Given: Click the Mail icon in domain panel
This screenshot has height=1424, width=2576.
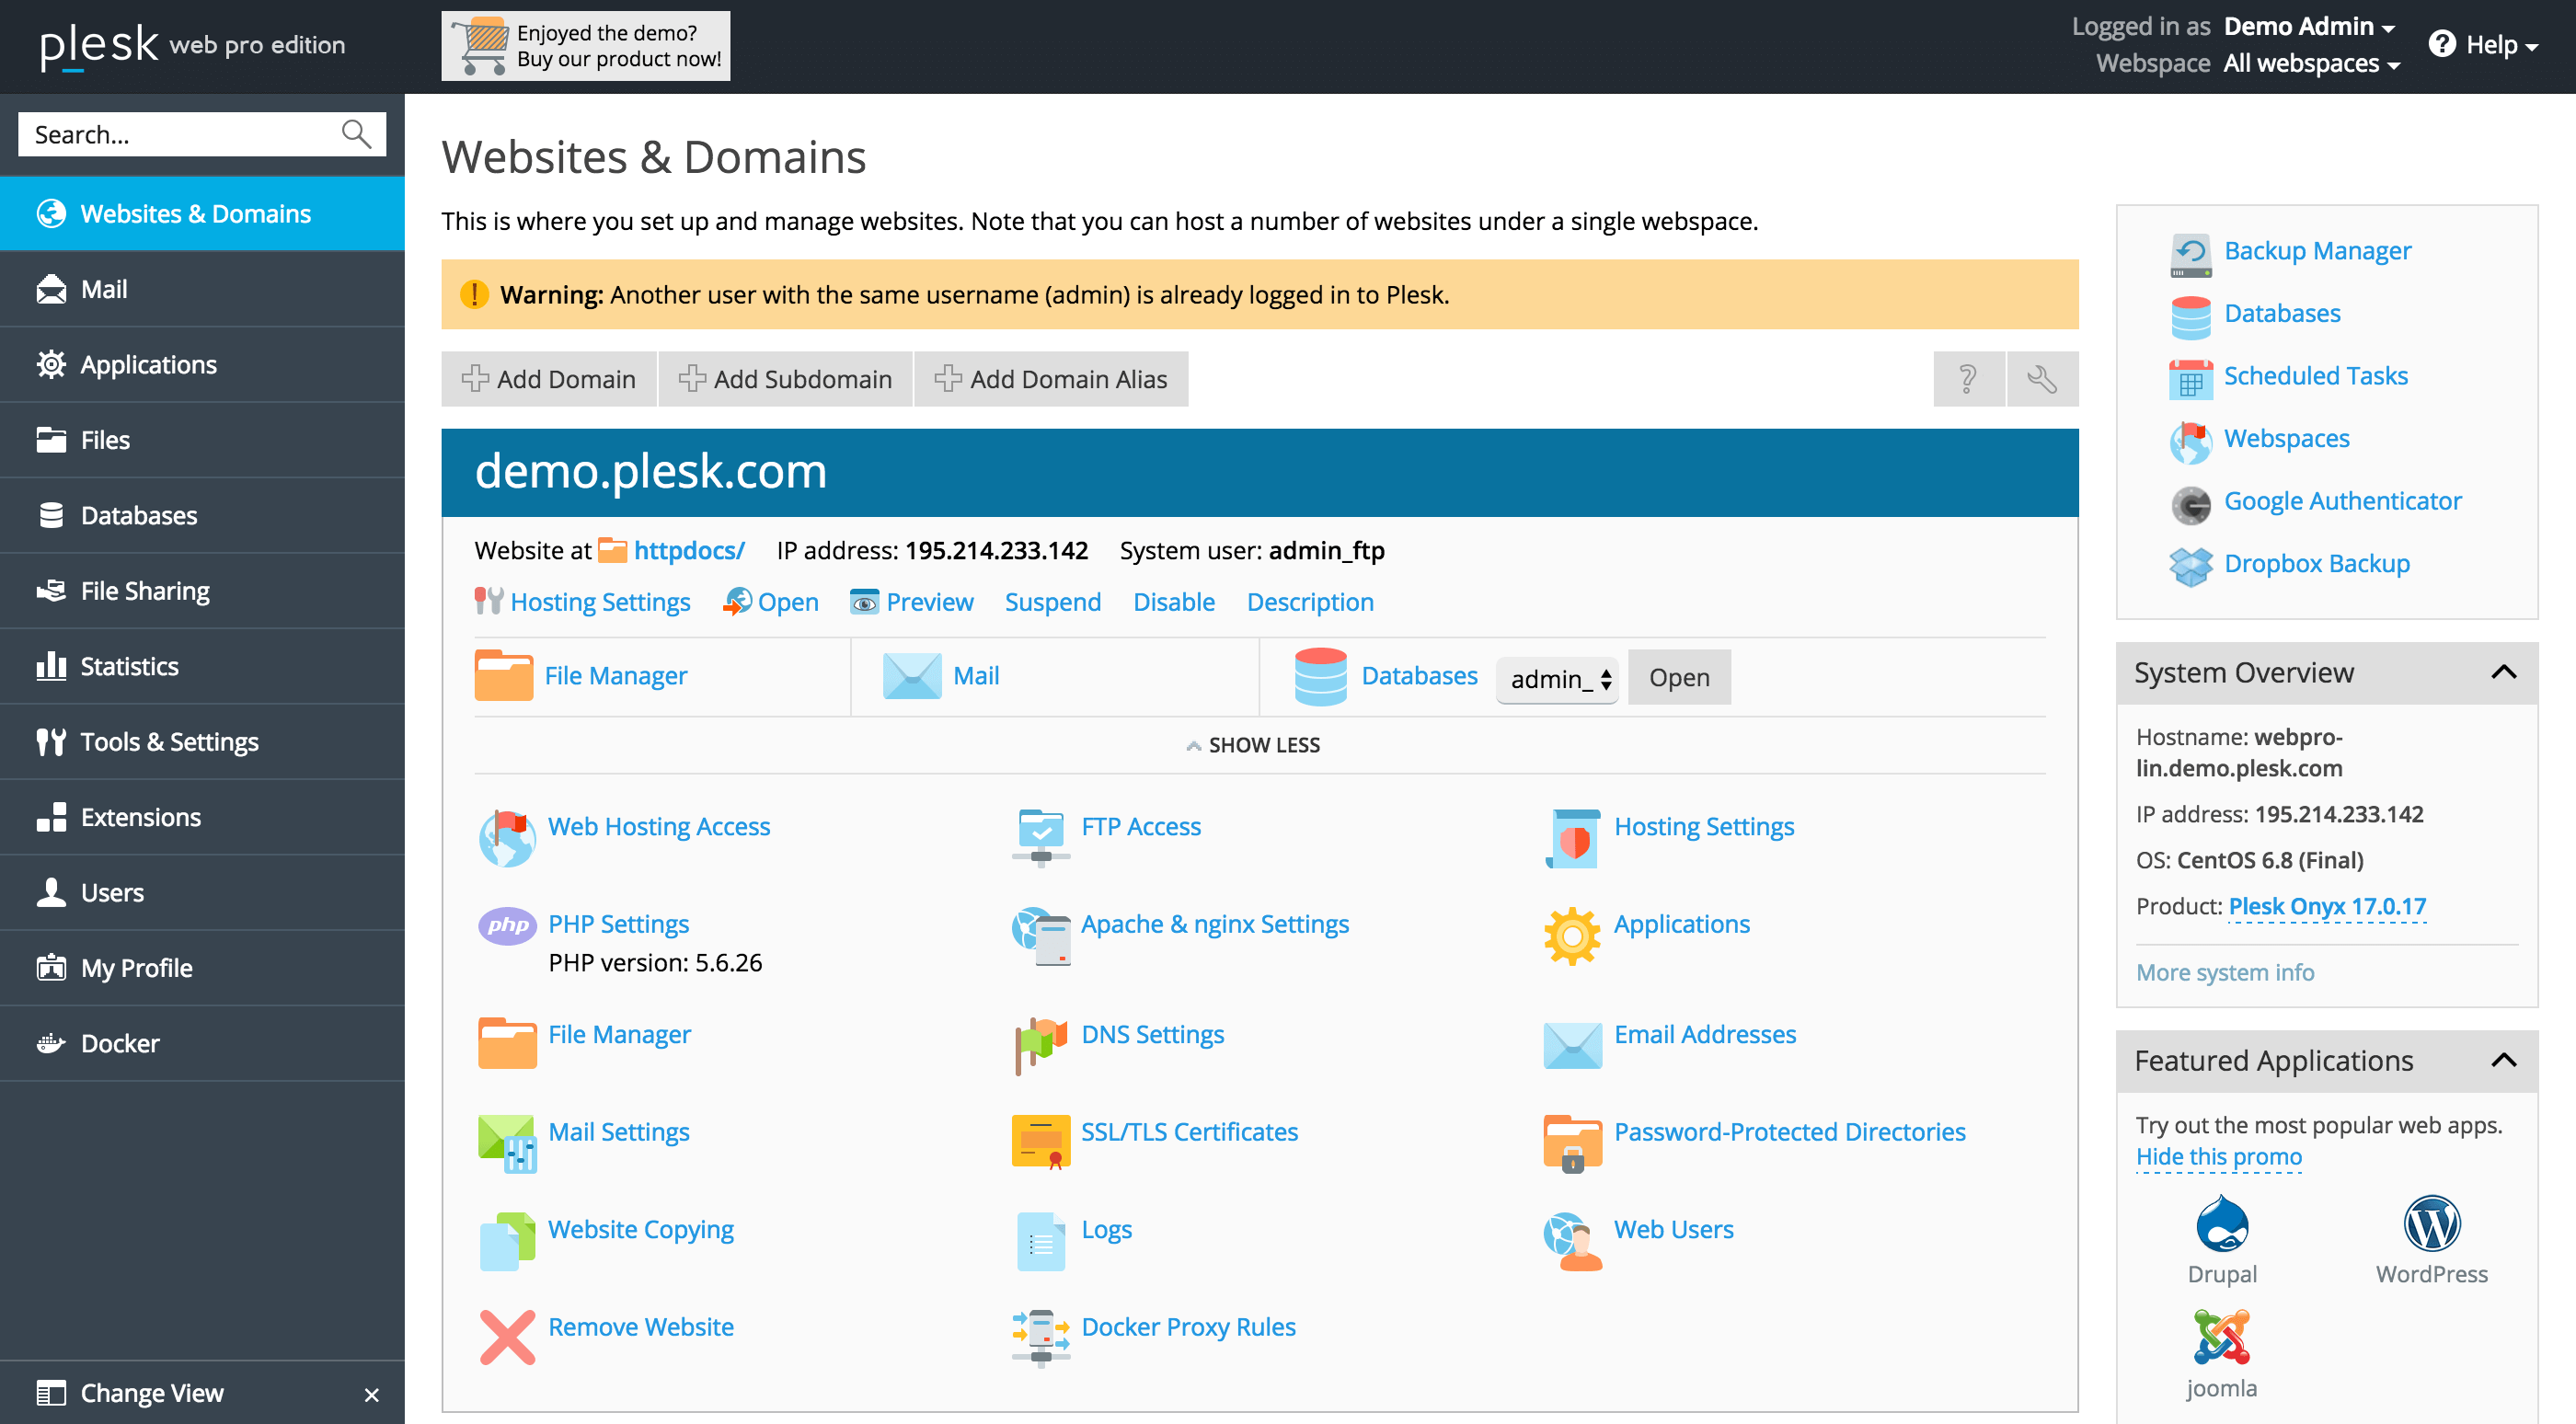Looking at the screenshot, I should point(910,673).
